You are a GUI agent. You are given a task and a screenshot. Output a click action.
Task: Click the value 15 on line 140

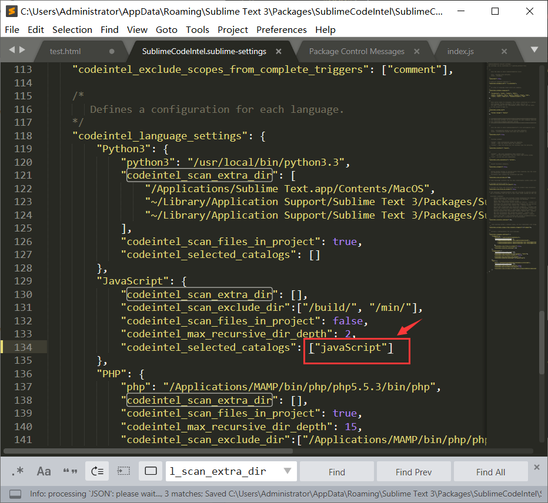click(x=351, y=427)
